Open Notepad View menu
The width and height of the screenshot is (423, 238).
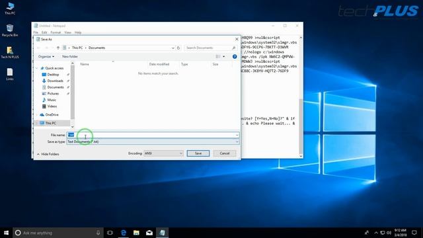tap(67, 32)
